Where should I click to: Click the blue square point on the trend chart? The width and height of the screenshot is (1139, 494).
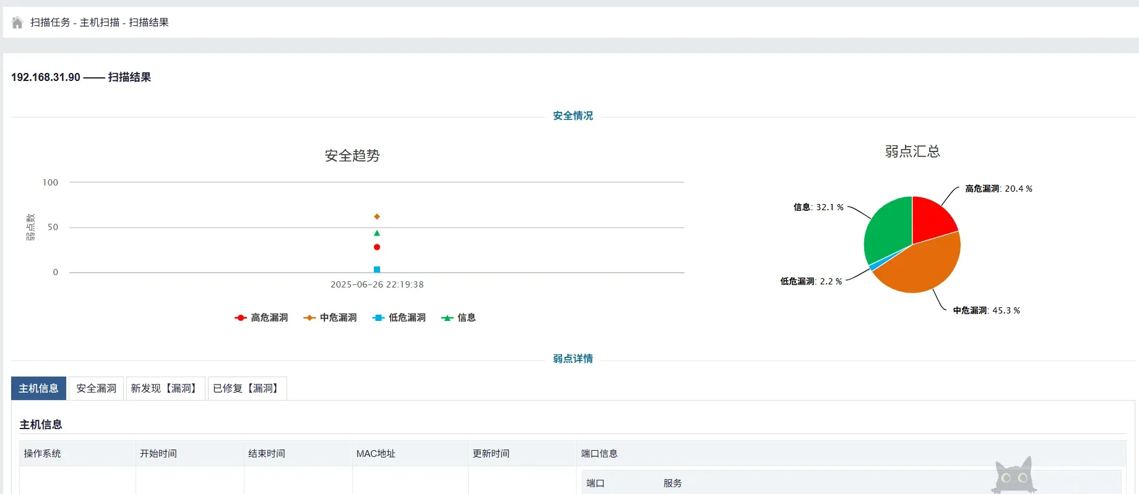377,270
